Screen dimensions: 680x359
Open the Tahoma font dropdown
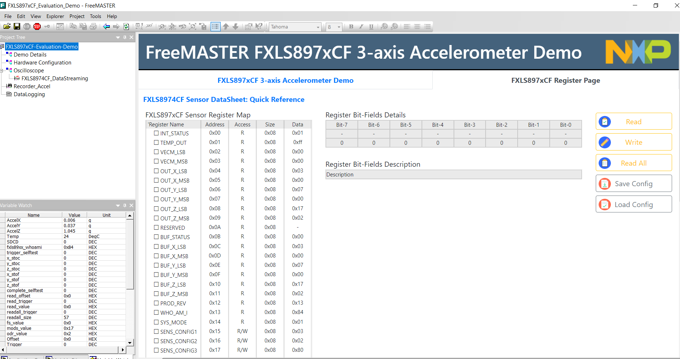318,27
